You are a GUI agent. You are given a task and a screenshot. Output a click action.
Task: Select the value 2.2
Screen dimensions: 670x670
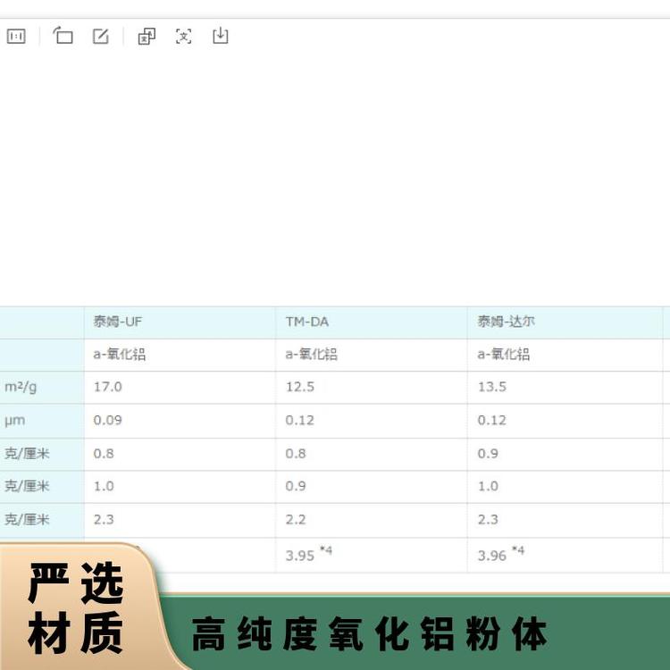point(296,520)
